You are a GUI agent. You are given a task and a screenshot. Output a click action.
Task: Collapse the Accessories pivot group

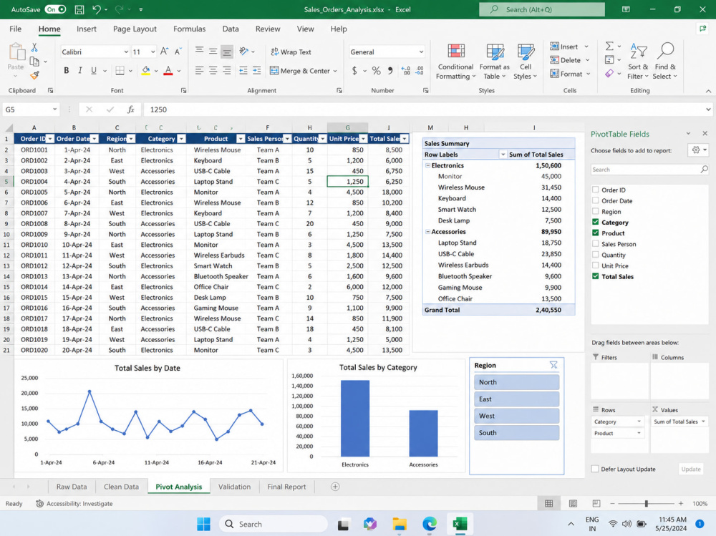428,231
